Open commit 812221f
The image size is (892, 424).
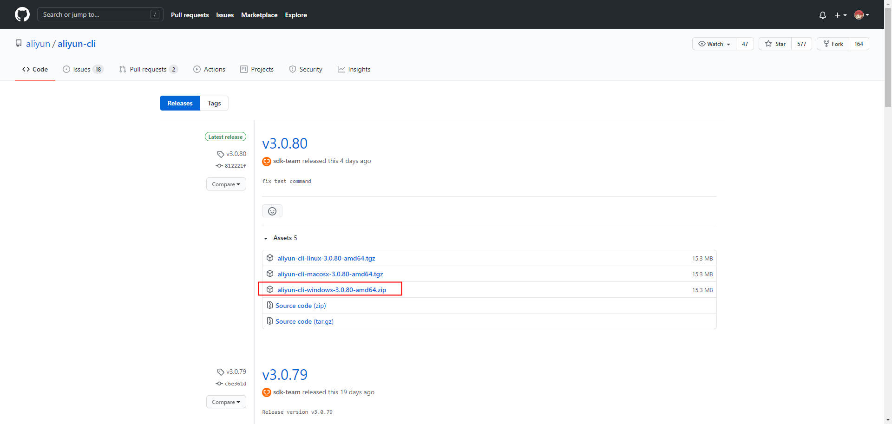coord(231,166)
